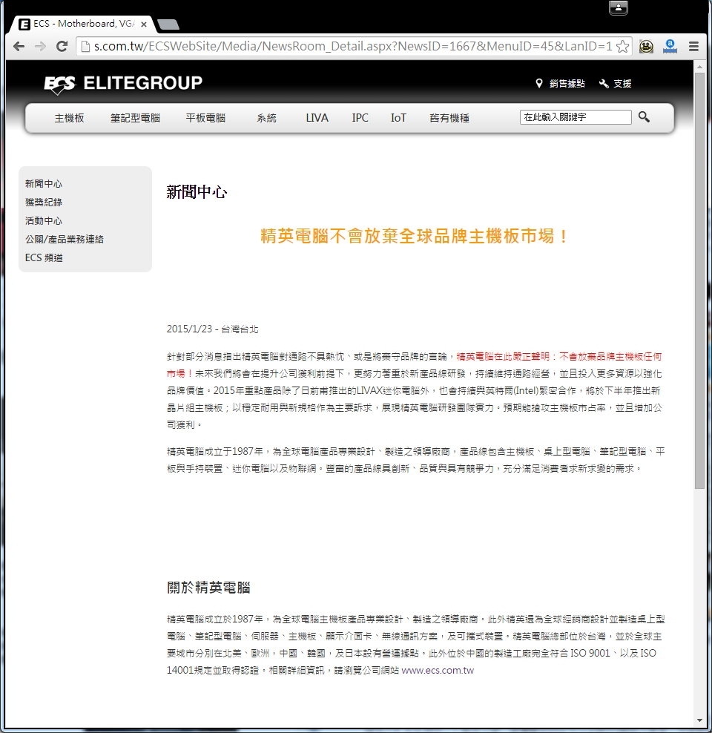Viewport: 712px width, 733px height.
Task: Click the scrollbar up arrow
Action: tap(699, 67)
